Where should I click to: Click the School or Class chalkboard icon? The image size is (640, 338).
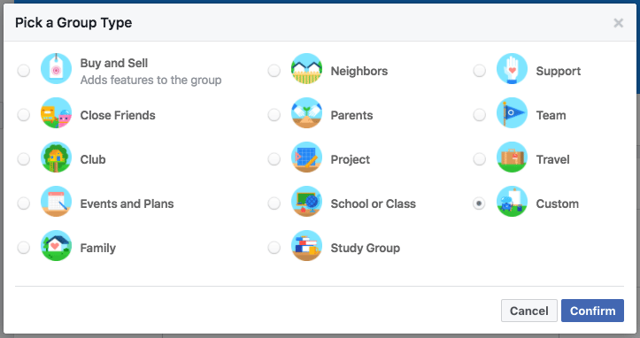306,202
